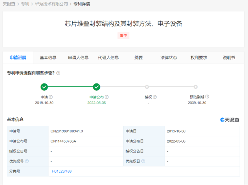Click the 分类号 row label
The height and width of the screenshot is (185, 248).
[15, 171]
